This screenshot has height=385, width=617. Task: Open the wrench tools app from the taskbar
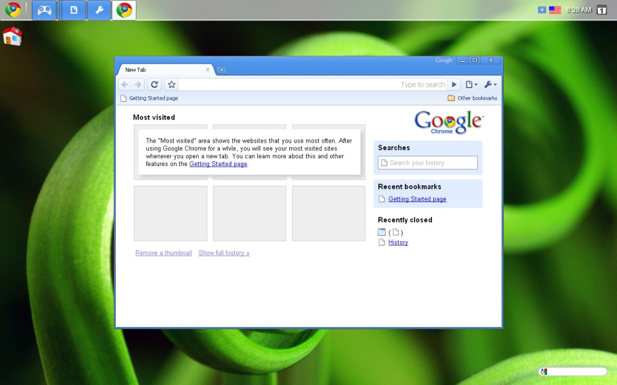point(99,10)
